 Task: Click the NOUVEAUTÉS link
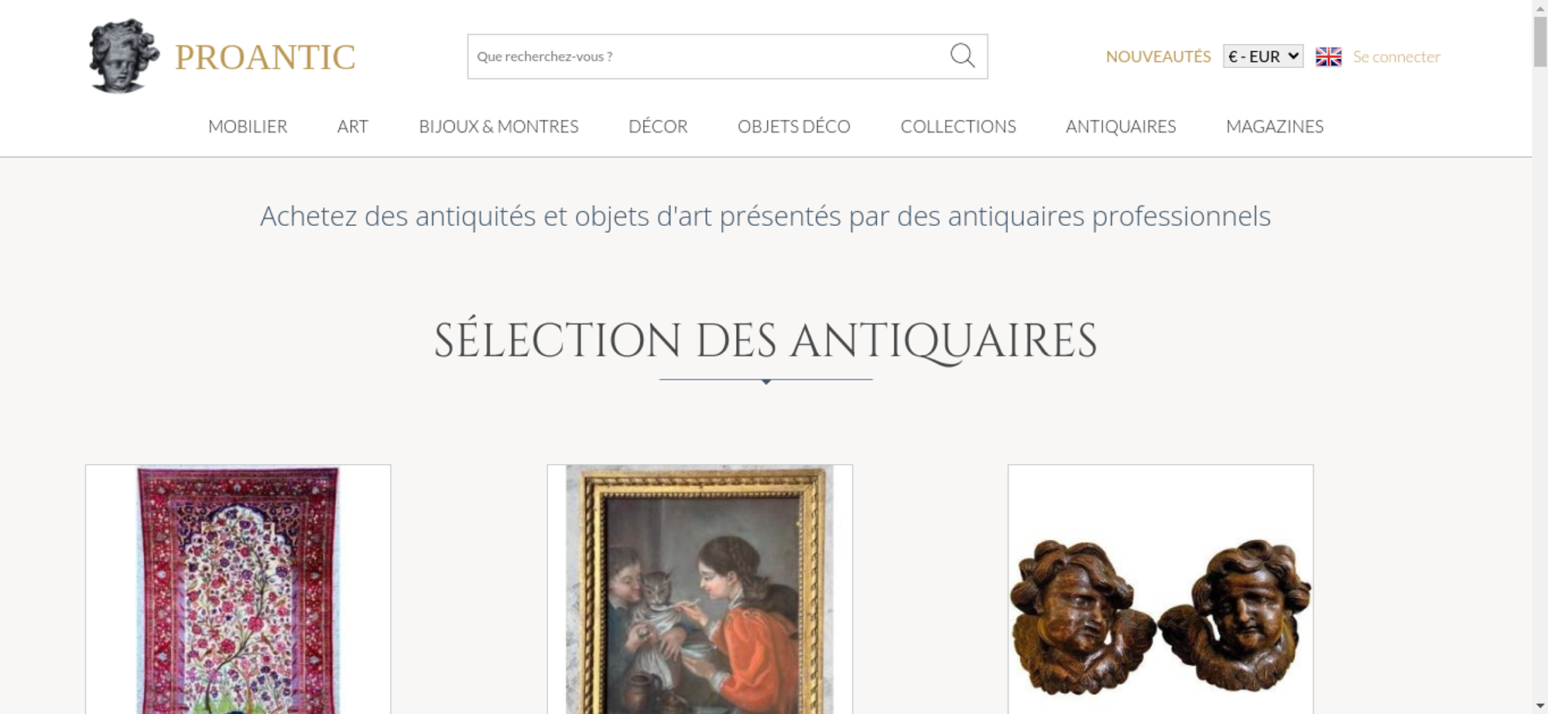click(x=1158, y=56)
